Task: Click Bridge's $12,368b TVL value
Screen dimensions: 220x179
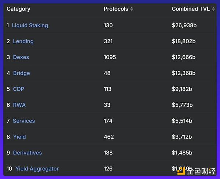Action: 183,73
